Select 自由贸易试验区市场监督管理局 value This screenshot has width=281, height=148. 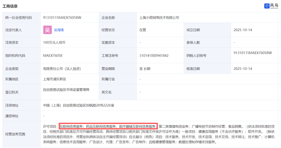(66, 90)
